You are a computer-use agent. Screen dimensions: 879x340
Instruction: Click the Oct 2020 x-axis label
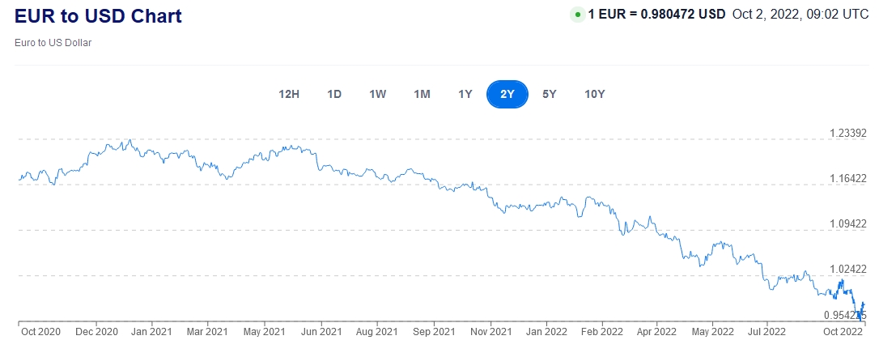pos(40,330)
